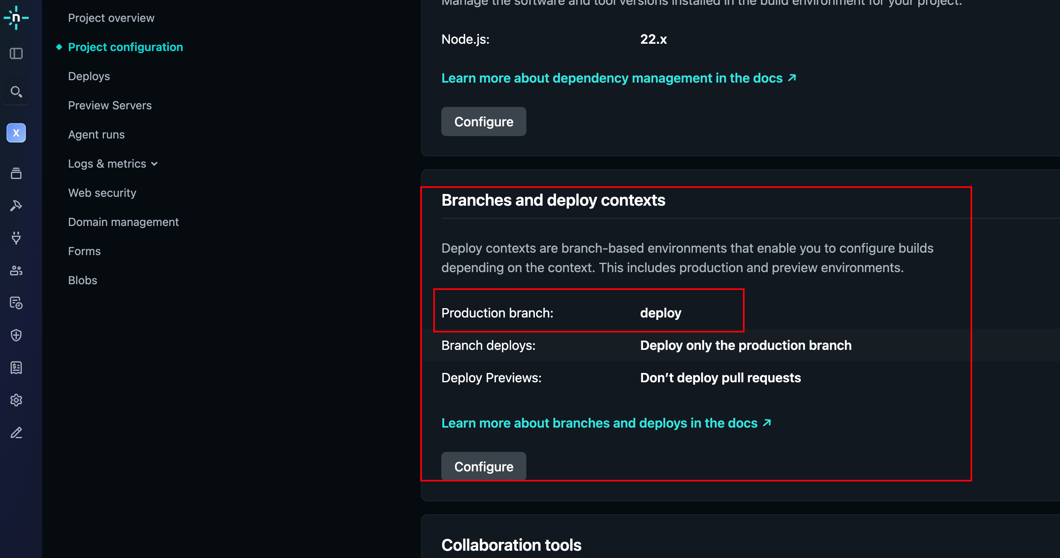Configure dependency management settings
The width and height of the screenshot is (1060, 558).
pos(483,121)
